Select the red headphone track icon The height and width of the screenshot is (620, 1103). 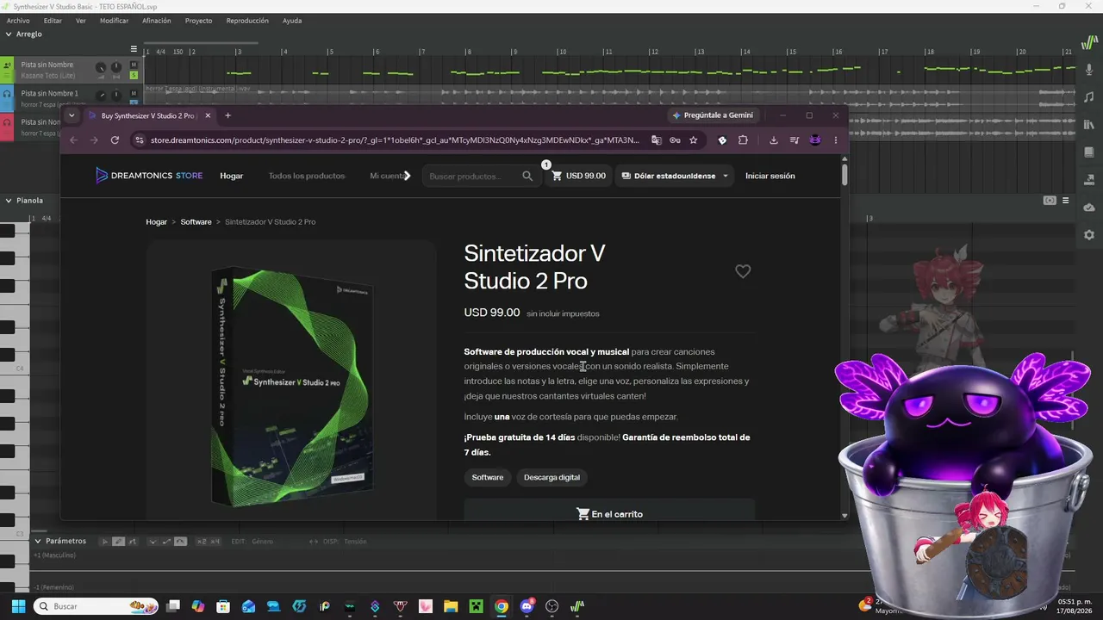coord(7,122)
